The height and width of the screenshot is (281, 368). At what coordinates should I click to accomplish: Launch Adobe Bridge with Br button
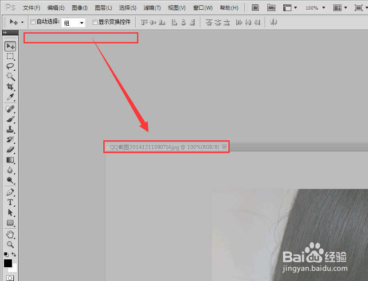tap(255, 8)
